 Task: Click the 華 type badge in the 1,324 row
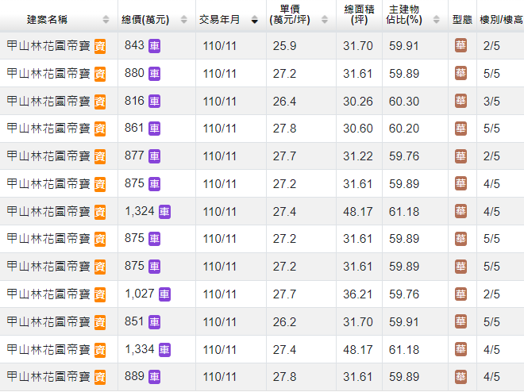(x=460, y=211)
